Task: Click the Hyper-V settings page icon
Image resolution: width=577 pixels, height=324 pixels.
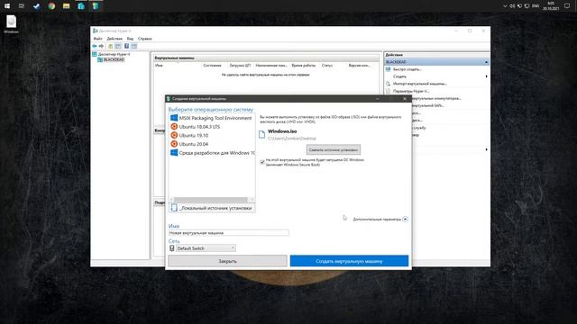Action: coord(388,91)
